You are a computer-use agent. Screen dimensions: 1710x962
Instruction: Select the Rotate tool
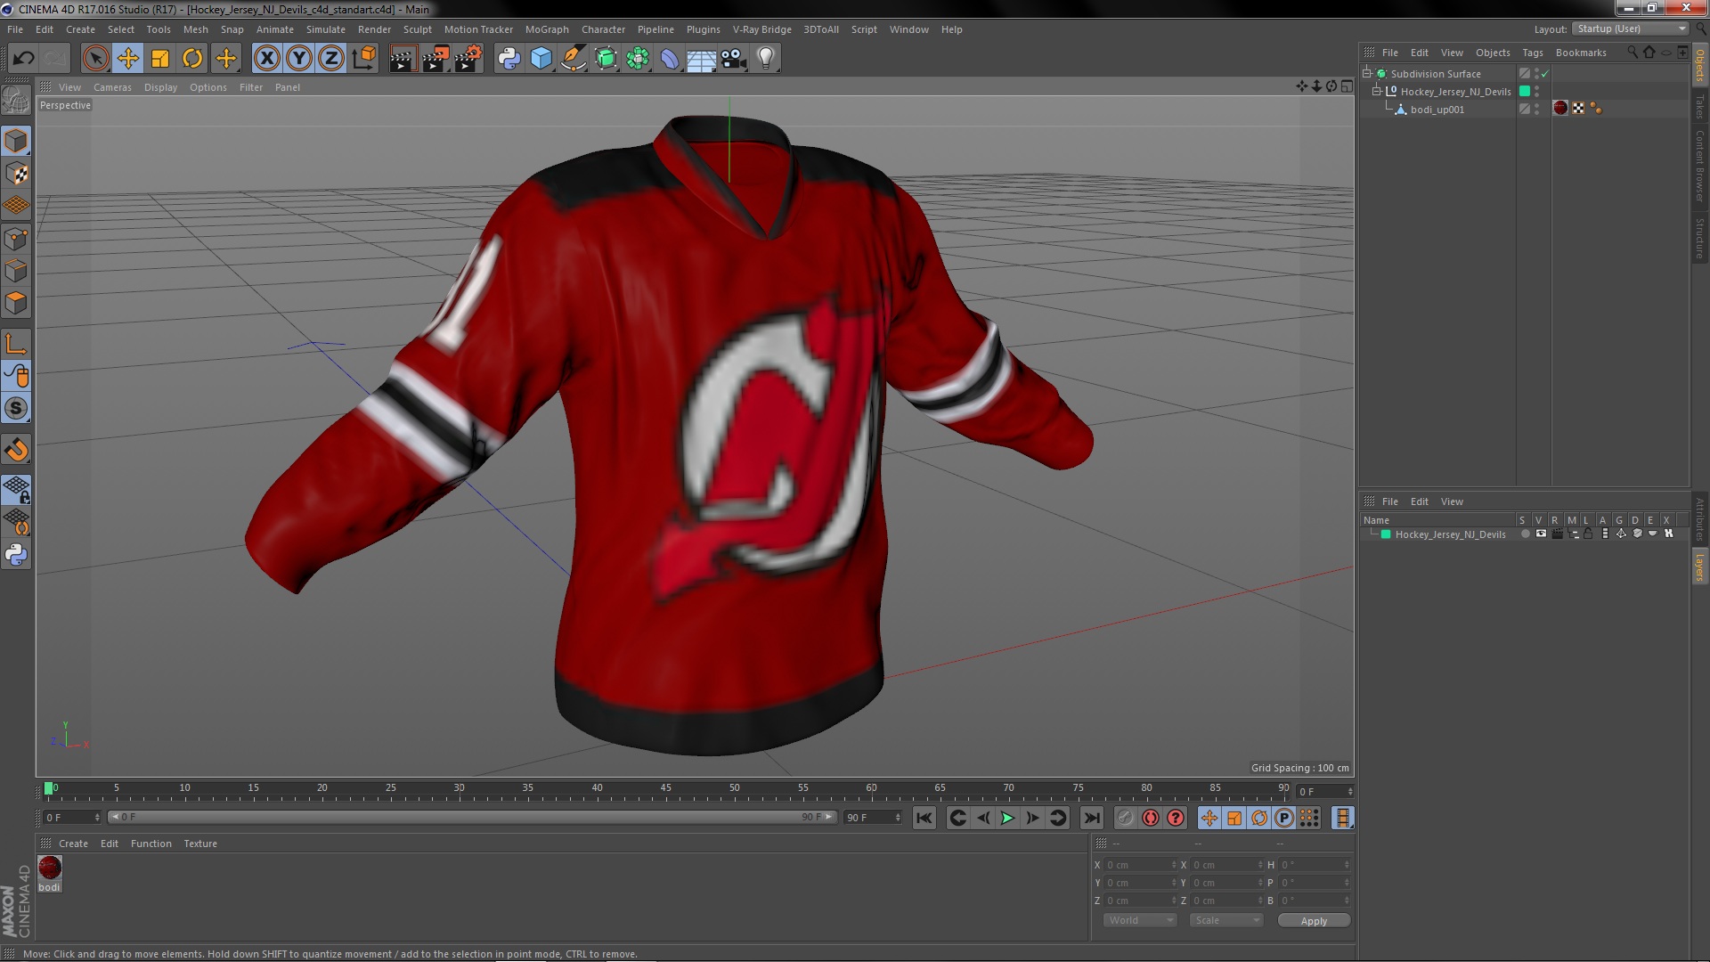tap(192, 59)
